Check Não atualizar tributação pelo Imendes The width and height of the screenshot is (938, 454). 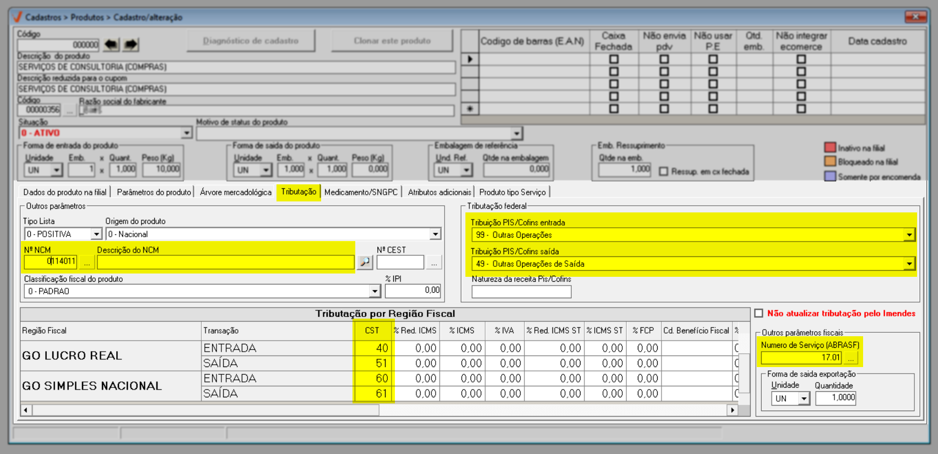pyautogui.click(x=759, y=313)
